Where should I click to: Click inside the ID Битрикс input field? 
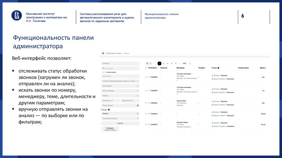[120, 64]
